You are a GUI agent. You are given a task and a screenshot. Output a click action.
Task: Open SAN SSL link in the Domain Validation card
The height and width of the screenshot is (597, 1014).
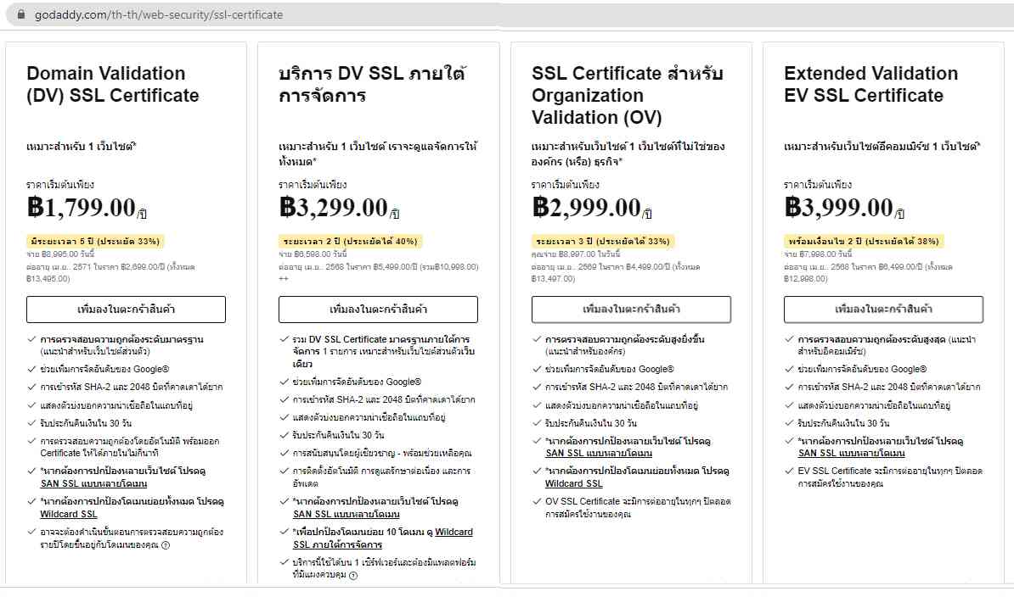coord(93,483)
